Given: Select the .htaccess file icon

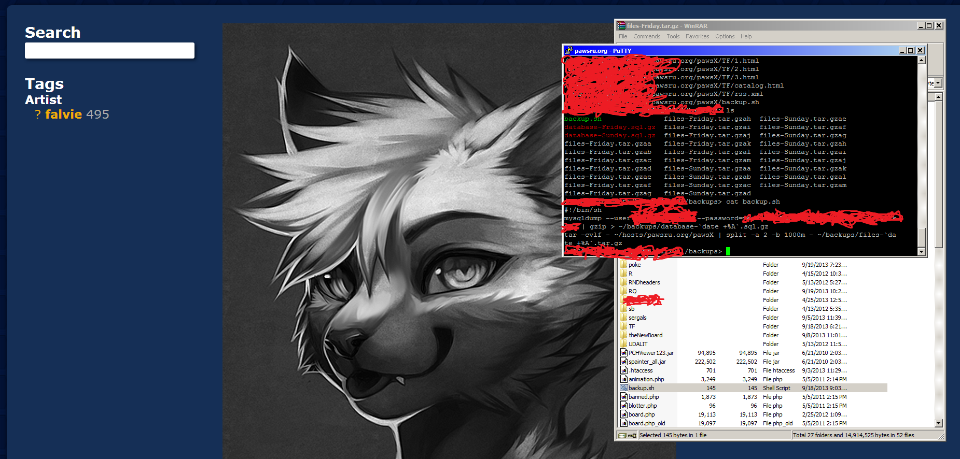Looking at the screenshot, I should point(624,370).
